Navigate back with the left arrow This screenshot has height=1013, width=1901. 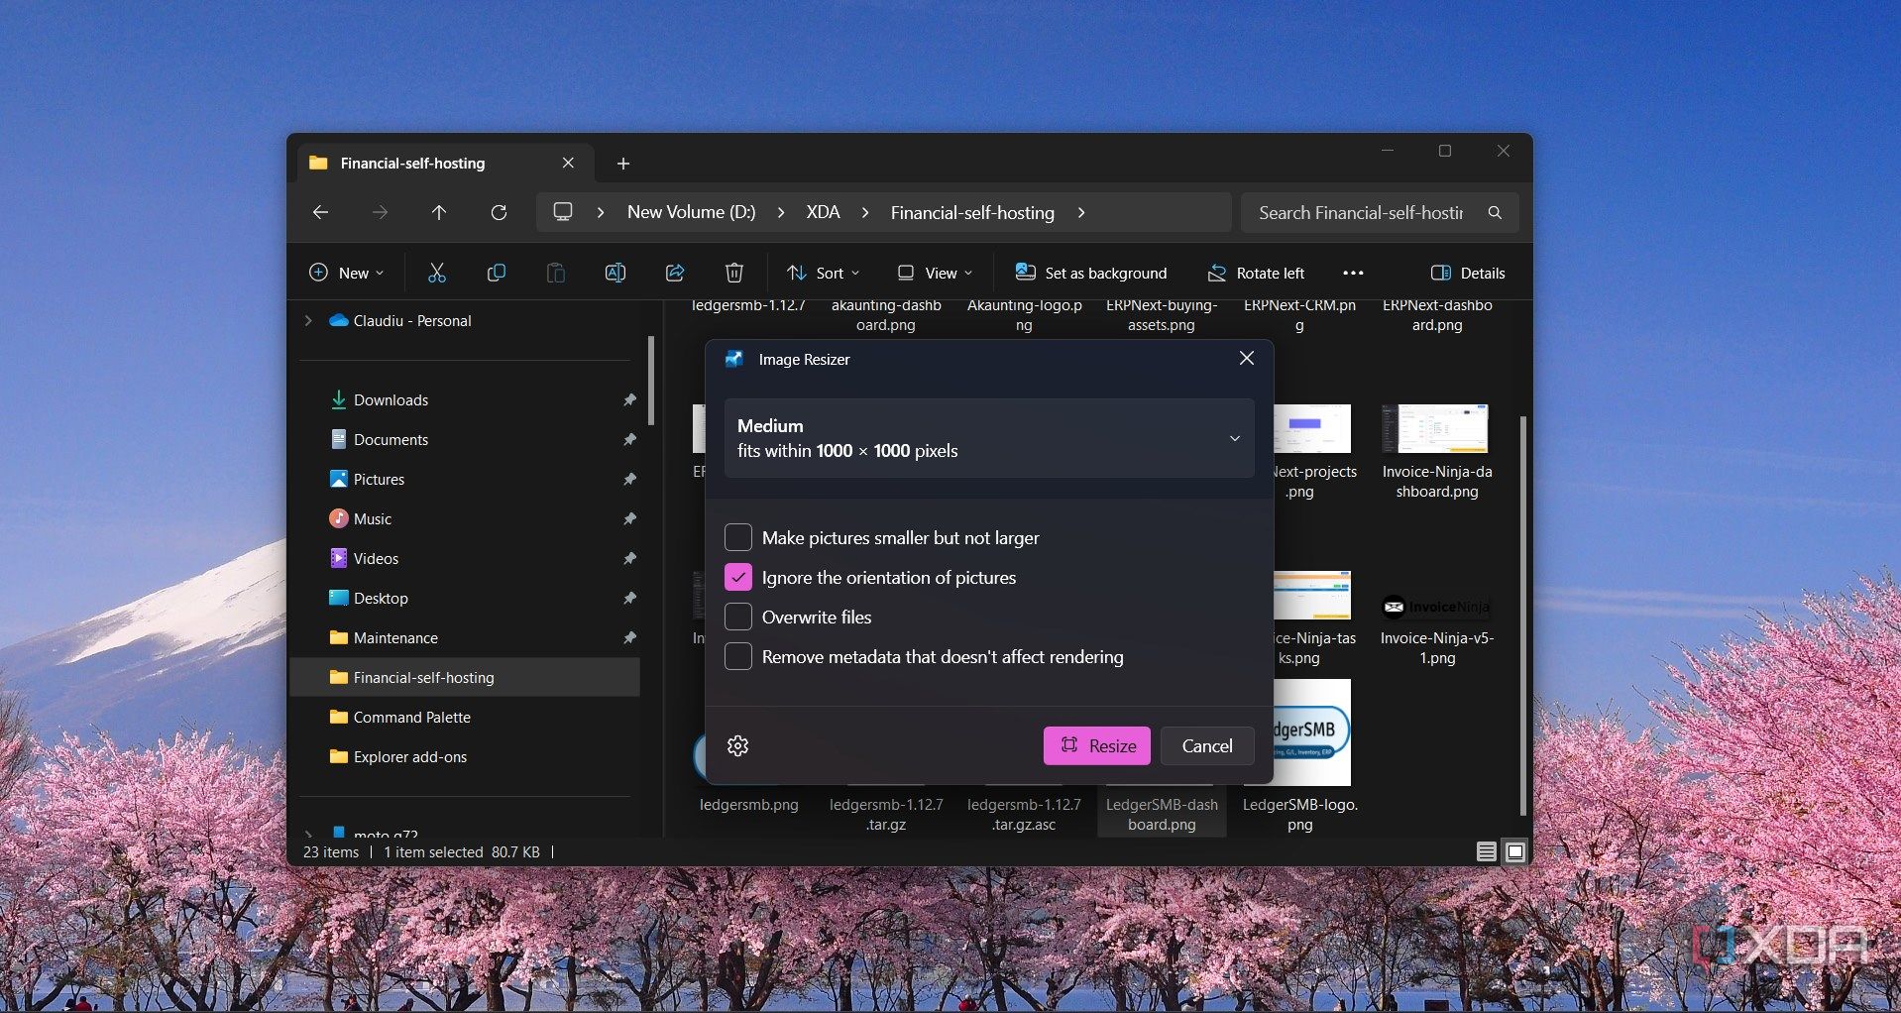click(x=320, y=212)
